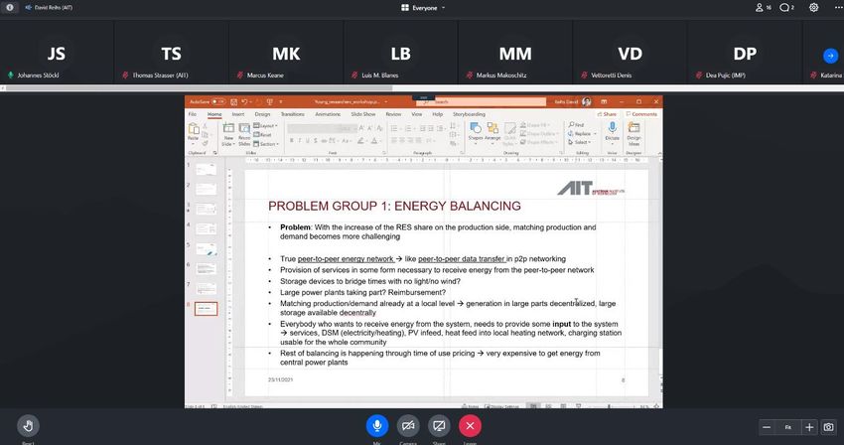Viewport: 844px width, 445px height.
Task: Open the Shape Fill dropdown
Action: point(535,125)
